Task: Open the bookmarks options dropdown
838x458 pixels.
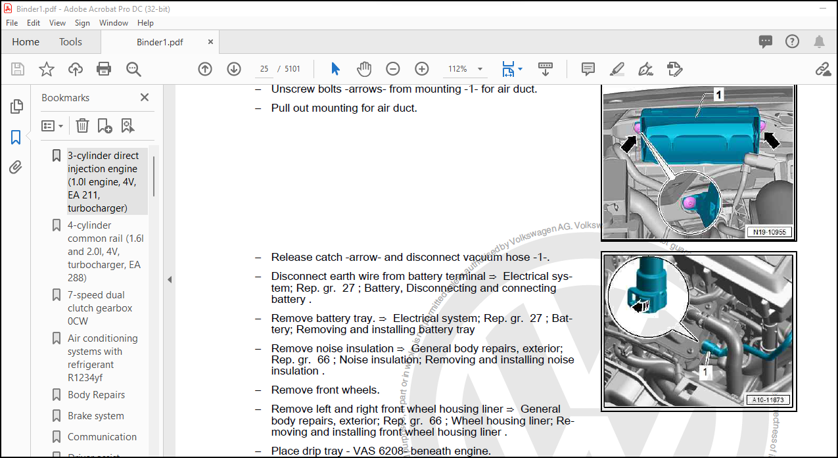Action: tap(53, 126)
